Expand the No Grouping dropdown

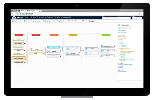tap(47, 21)
